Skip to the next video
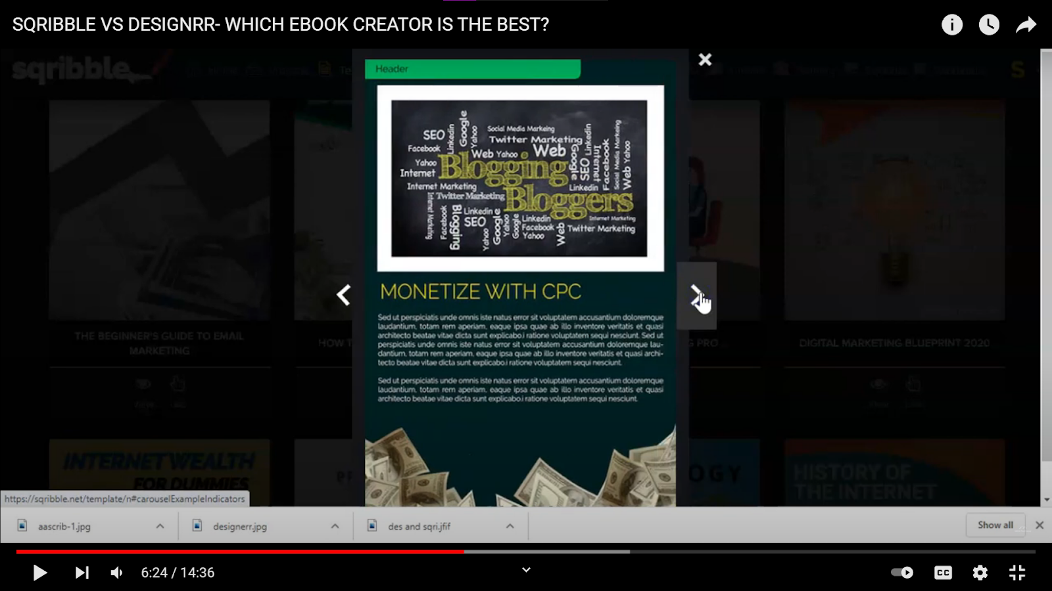1052x591 pixels. (82, 573)
